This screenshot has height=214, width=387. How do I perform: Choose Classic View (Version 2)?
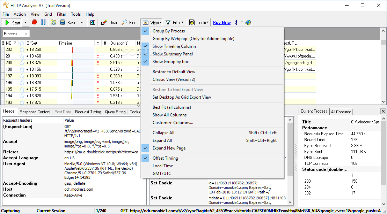[174, 79]
